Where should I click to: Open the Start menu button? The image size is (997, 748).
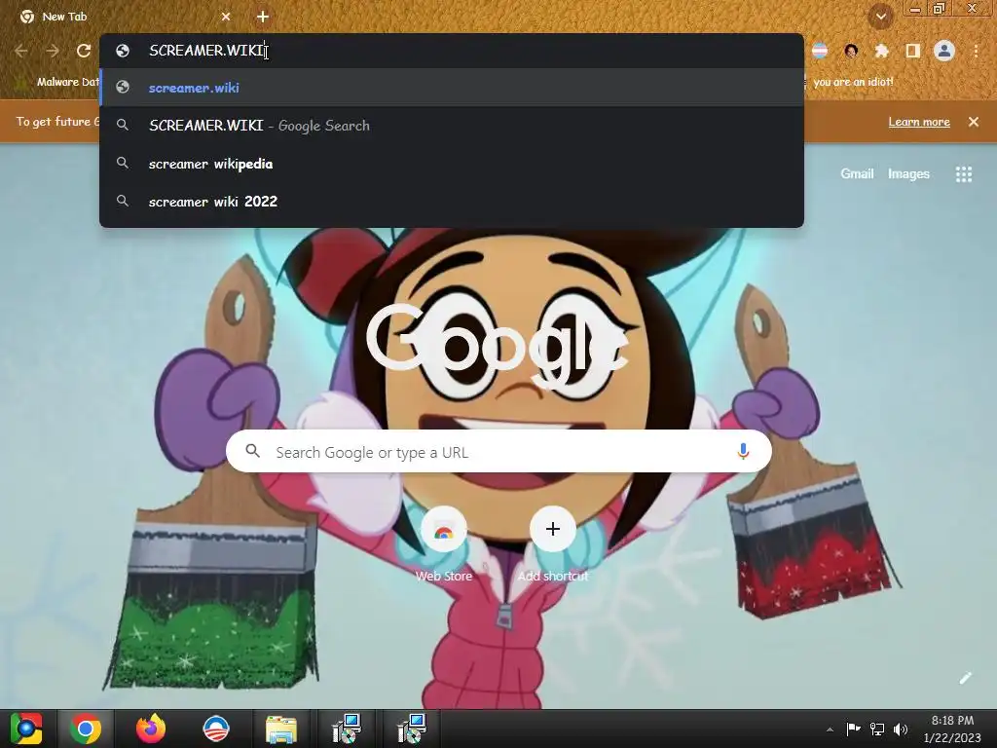(26, 729)
